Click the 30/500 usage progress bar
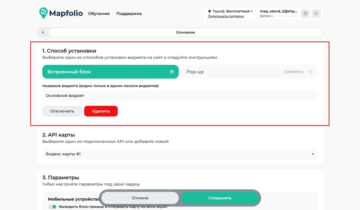 [x=285, y=16]
